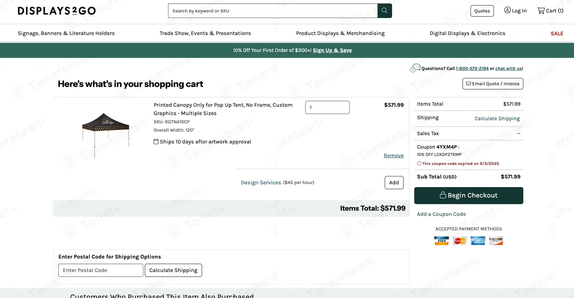Click the coupon expired notice text
Viewport: 574px width, 298px height.
pyautogui.click(x=461, y=164)
